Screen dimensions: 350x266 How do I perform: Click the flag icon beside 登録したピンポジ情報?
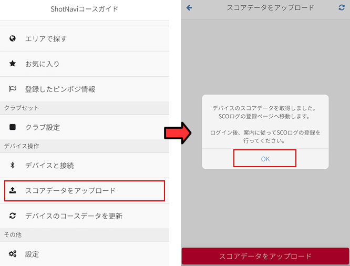pos(13,89)
